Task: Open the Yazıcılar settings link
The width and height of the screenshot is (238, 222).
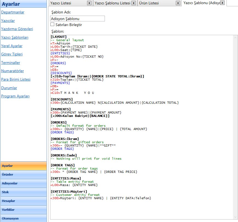Action: pos(8,21)
